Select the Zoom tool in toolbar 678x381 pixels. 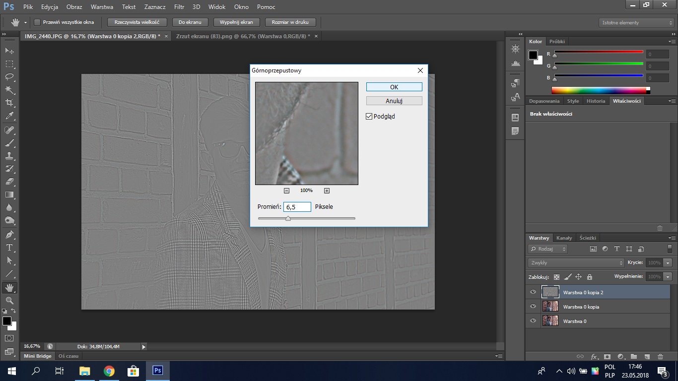point(9,300)
